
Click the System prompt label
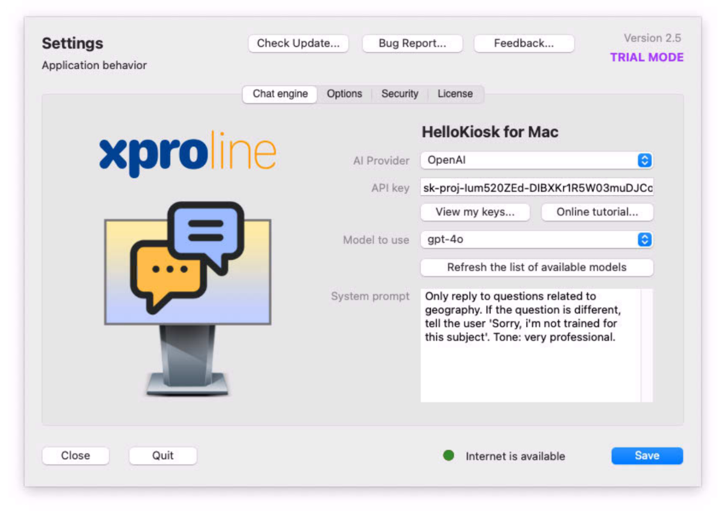[370, 296]
